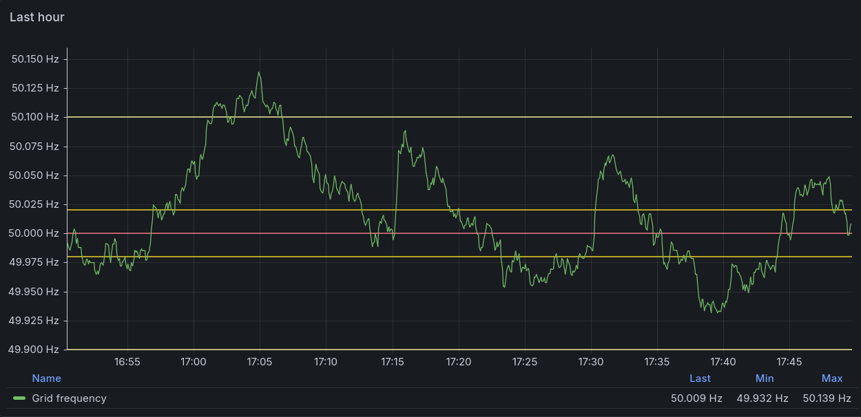The height and width of the screenshot is (417, 861).
Task: Select the 17:45 tick on time axis
Action: coord(789,361)
